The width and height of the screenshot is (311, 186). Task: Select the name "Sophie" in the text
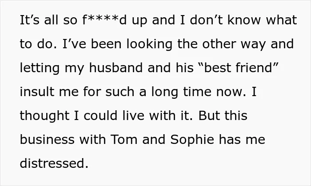[x=192, y=139]
